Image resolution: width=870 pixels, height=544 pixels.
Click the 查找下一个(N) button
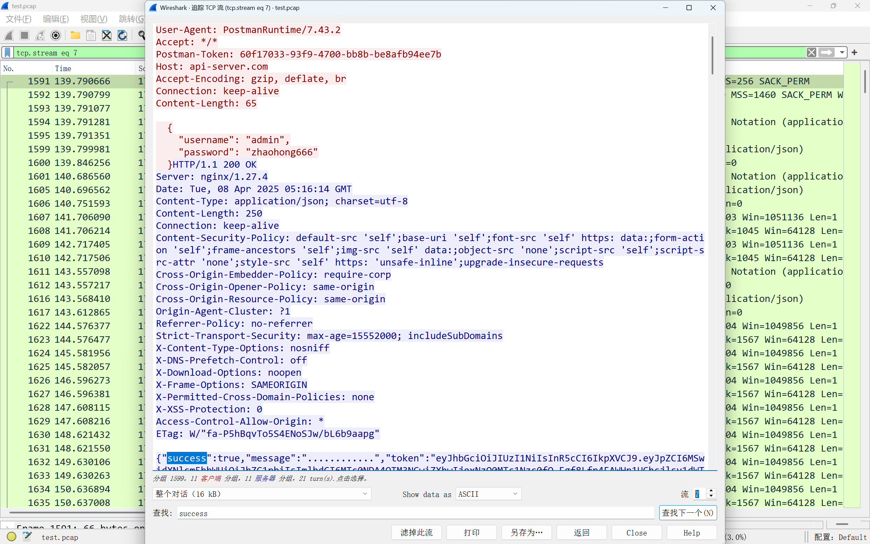688,513
